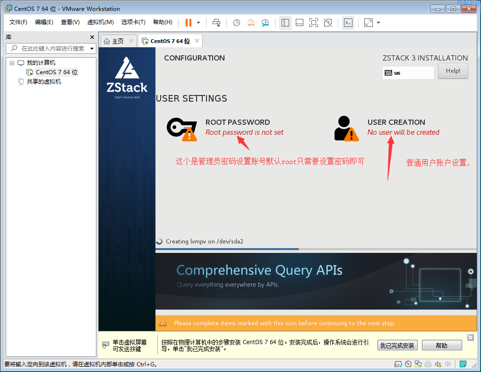Click the hard disk status bar icon
The width and height of the screenshot is (481, 372).
[398, 364]
